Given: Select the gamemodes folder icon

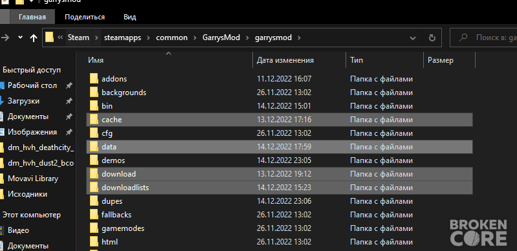Looking at the screenshot, I should click(94, 228).
